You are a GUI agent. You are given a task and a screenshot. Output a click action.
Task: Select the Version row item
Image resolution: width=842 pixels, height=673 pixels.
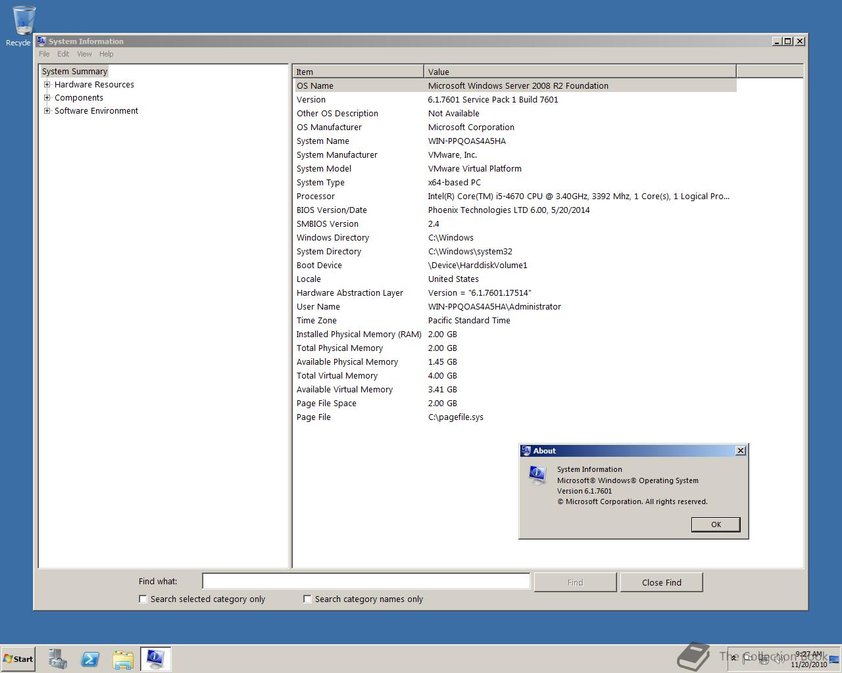(x=515, y=99)
